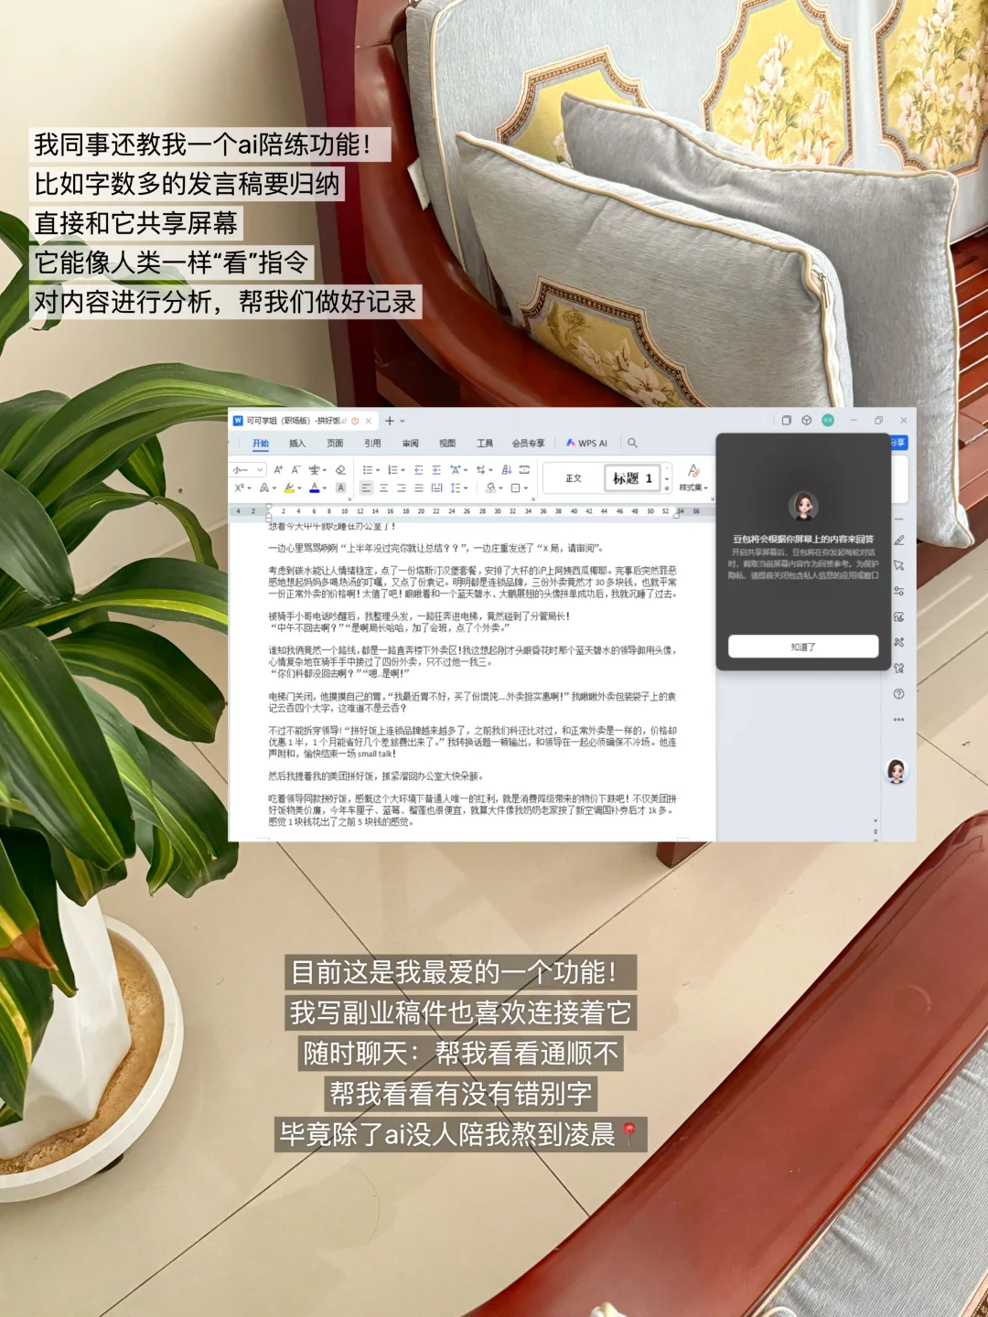
Task: Click the scroll down arrow at the sidebar bottom
Action: point(875,821)
